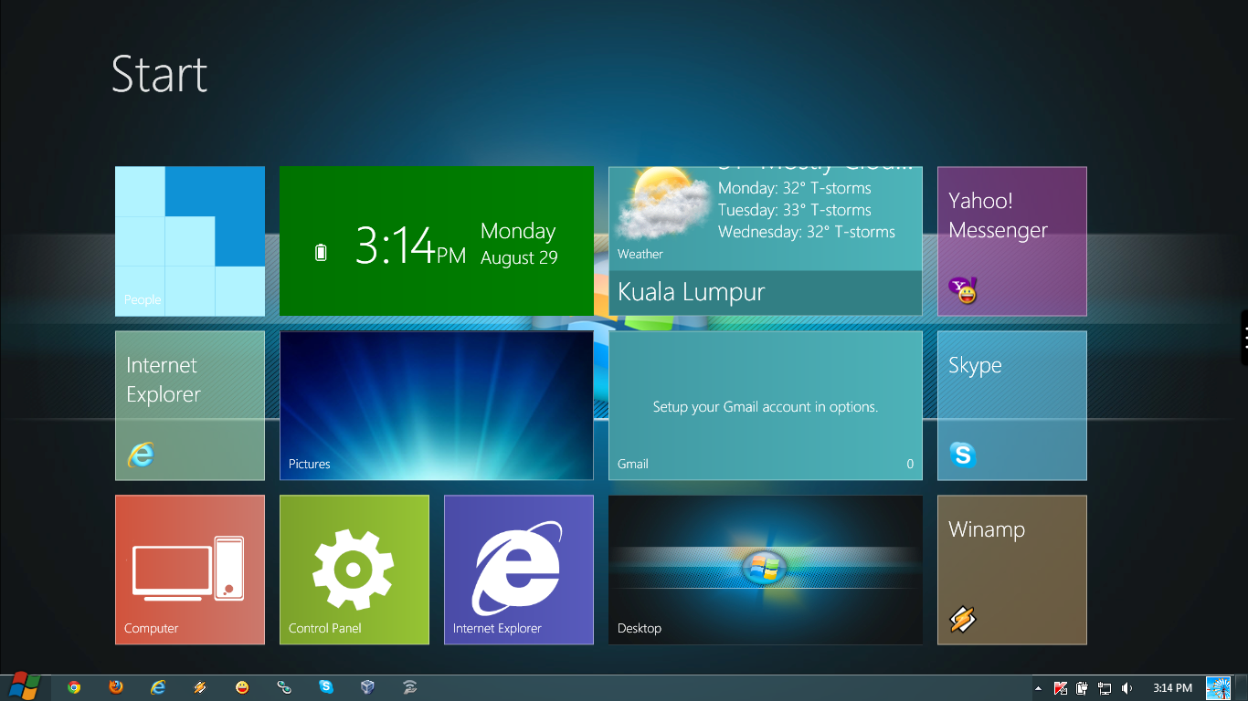Expand hidden icons in the system tray

coord(1038,687)
